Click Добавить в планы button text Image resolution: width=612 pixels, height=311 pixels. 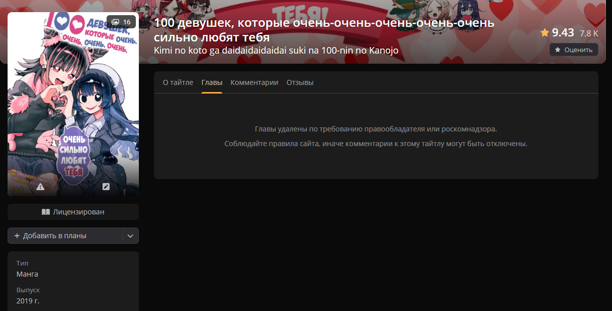pos(55,236)
